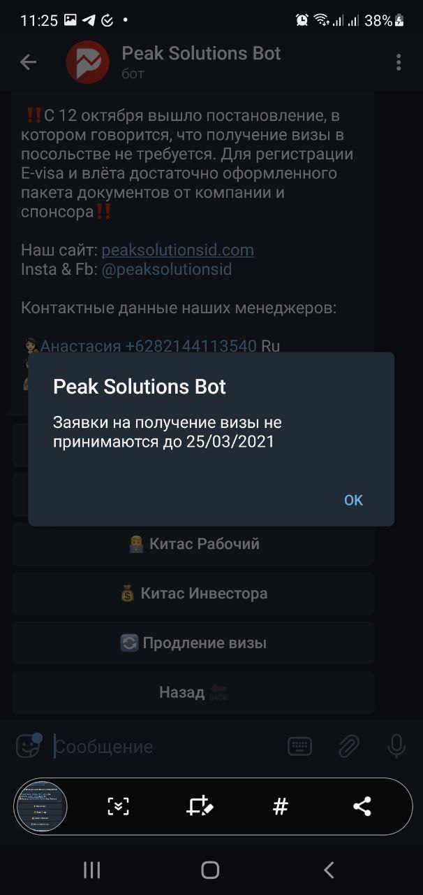The height and width of the screenshot is (895, 423).
Task: Call Анастасия's number +6282144113540
Action: tap(191, 345)
